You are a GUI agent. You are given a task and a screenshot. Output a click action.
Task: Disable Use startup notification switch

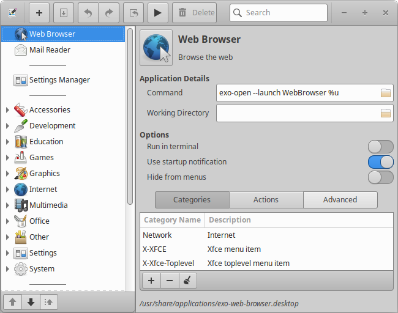coord(380,162)
